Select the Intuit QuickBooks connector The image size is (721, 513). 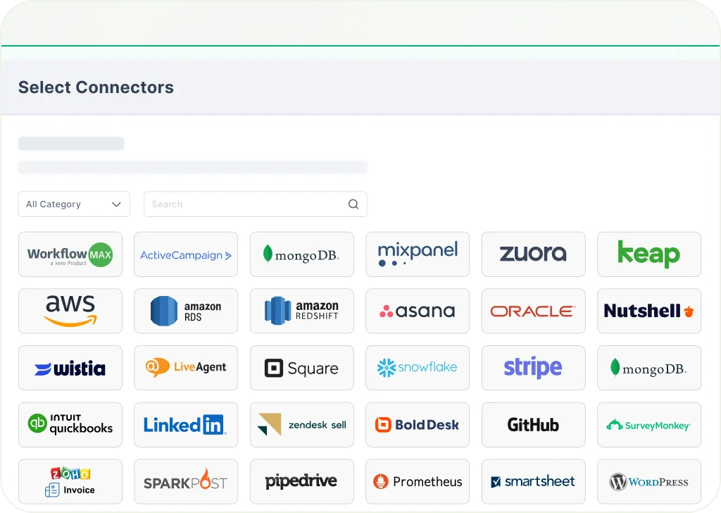(x=70, y=425)
